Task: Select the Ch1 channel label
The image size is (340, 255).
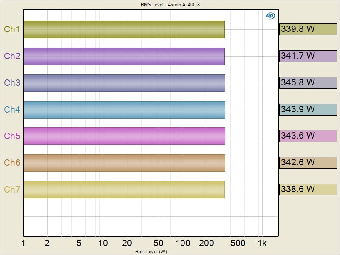Action: coord(12,29)
